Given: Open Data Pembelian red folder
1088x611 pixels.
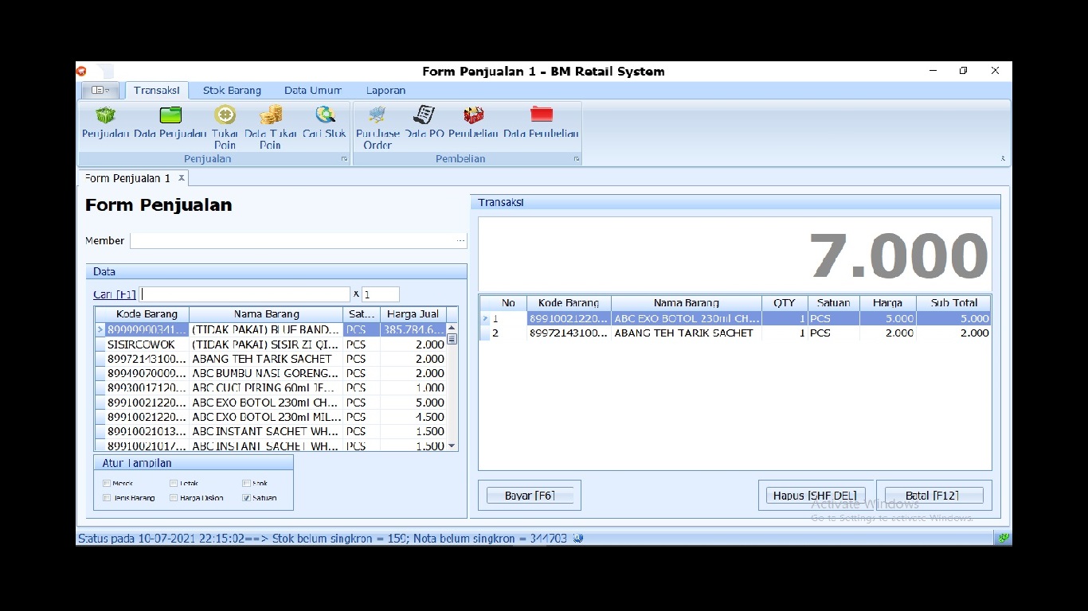Looking at the screenshot, I should 542,116.
